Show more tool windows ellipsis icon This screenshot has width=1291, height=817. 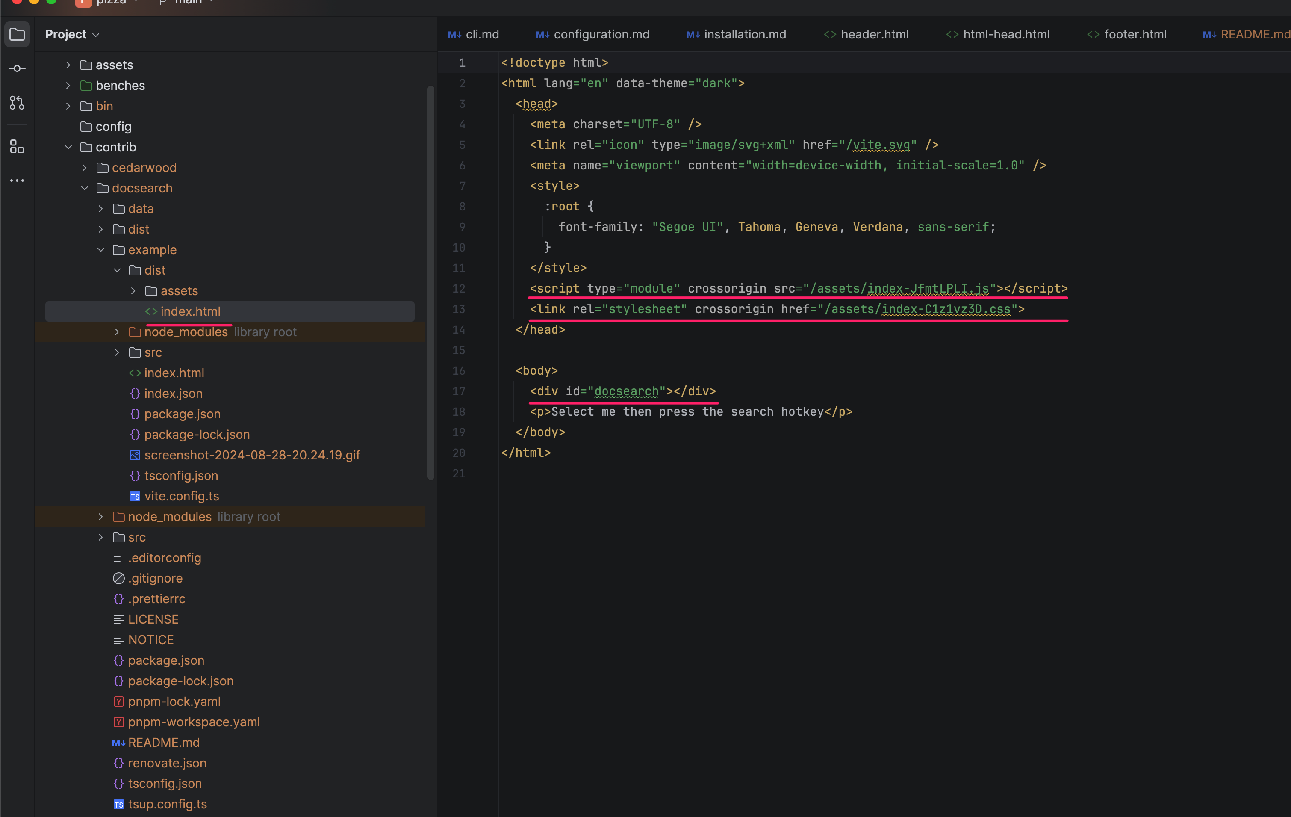17,181
